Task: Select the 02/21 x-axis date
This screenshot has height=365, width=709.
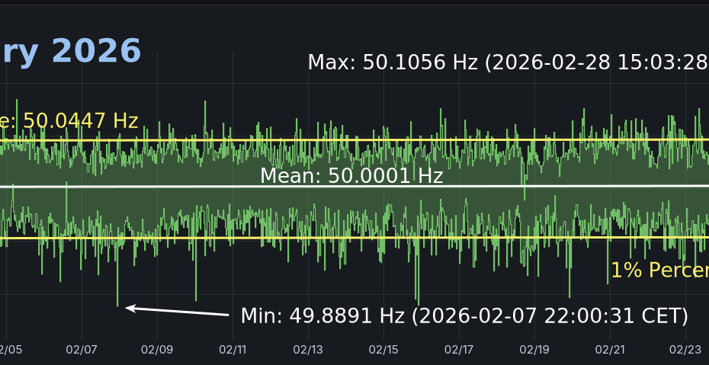Action: (610, 350)
